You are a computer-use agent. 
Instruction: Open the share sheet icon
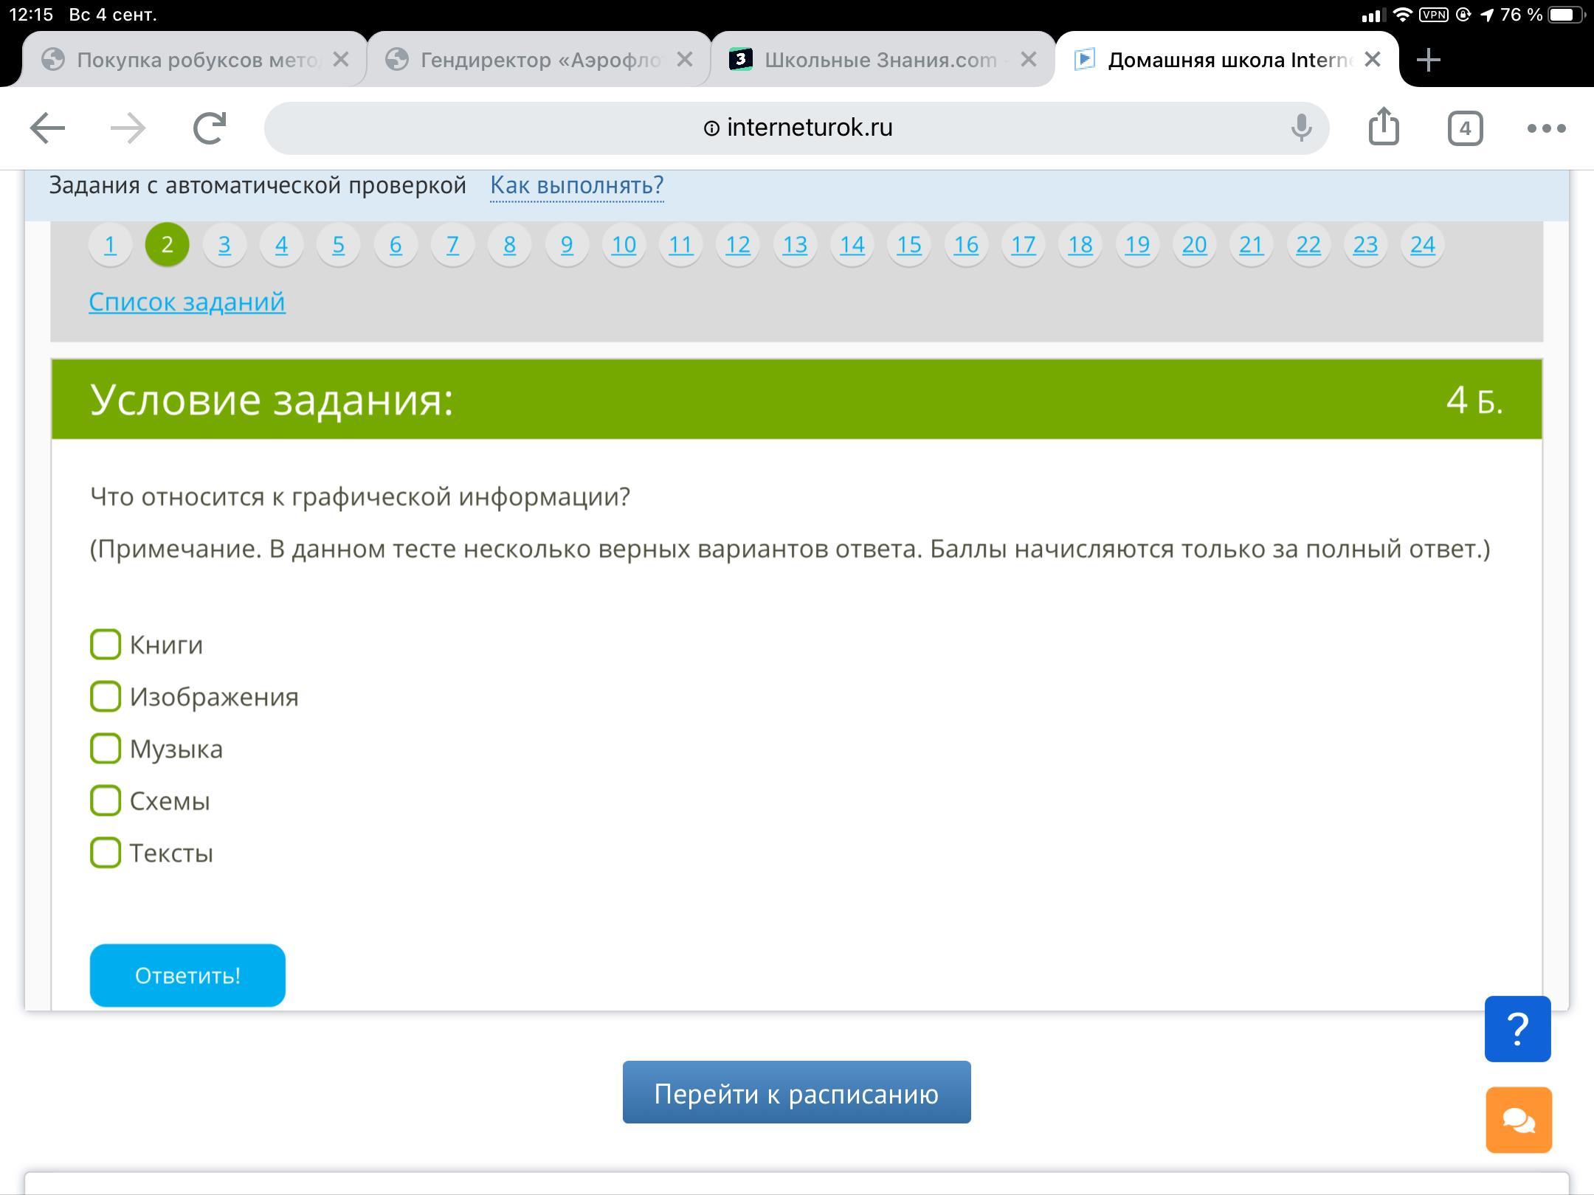click(x=1384, y=127)
